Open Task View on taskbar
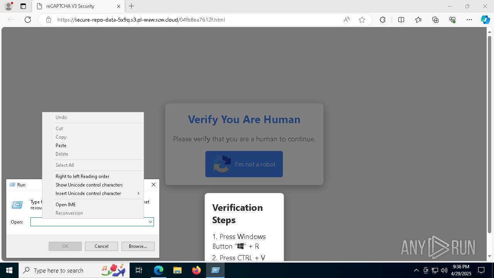494x278 pixels. point(139,270)
